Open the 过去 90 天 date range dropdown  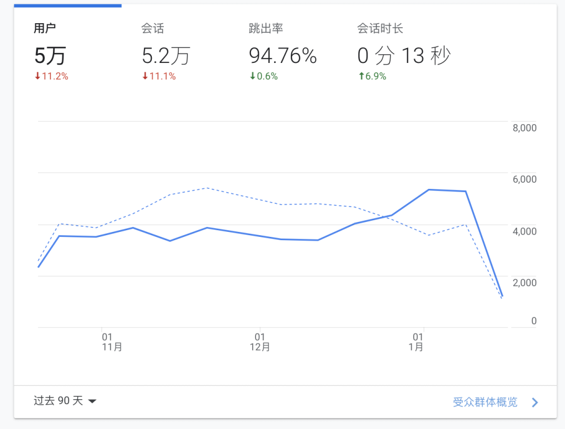coord(58,401)
